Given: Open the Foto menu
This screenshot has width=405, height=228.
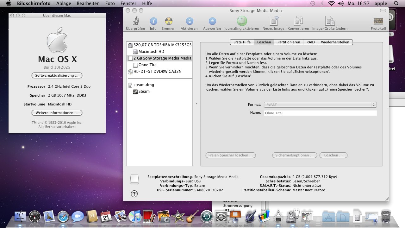Looking at the screenshot, I should coord(110,3).
